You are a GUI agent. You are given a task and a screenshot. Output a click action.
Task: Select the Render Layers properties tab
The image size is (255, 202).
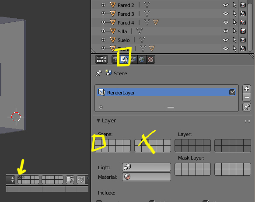(x=124, y=59)
